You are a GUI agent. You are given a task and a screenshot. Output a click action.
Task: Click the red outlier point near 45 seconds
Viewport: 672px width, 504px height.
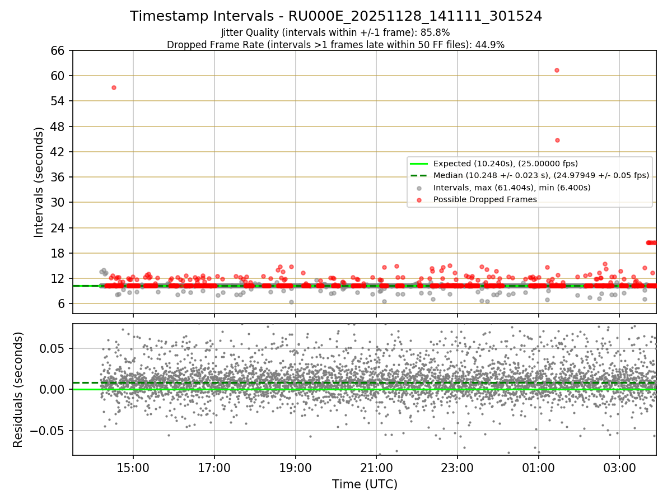point(557,140)
